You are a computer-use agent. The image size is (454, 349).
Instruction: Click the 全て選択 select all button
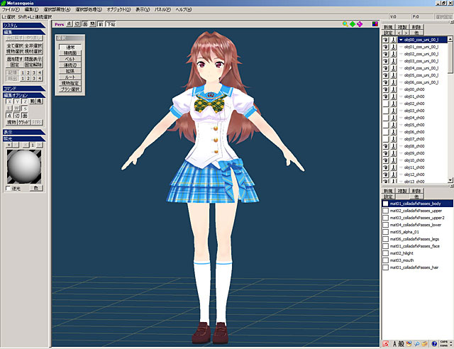point(15,46)
